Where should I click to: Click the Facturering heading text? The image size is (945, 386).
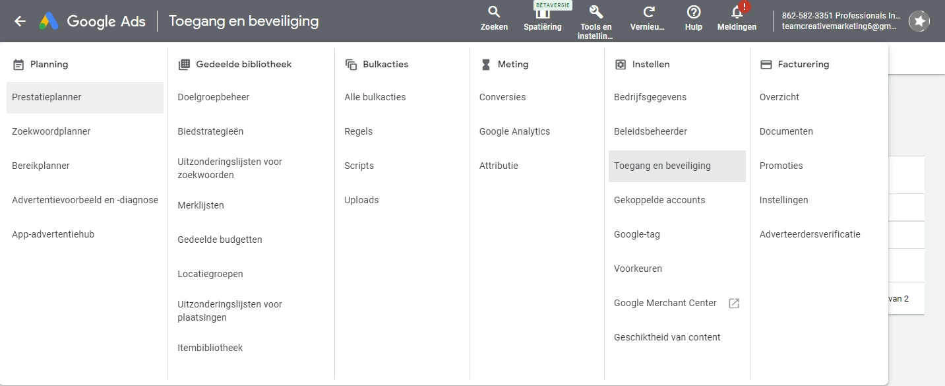(803, 65)
